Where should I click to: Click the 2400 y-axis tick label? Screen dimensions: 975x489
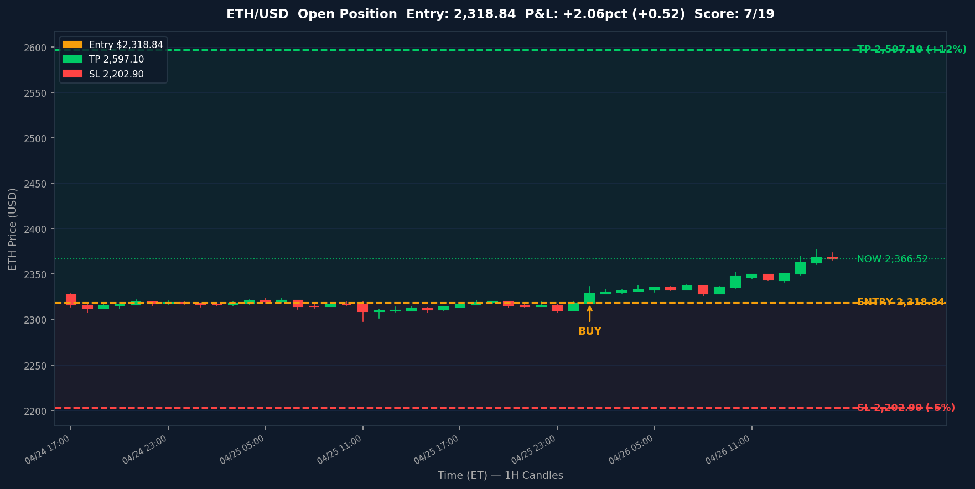(x=35, y=230)
